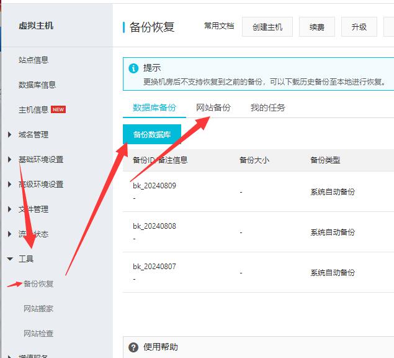Image resolution: width=394 pixels, height=358 pixels.
Task: Click the 续费 button
Action: tap(317, 27)
